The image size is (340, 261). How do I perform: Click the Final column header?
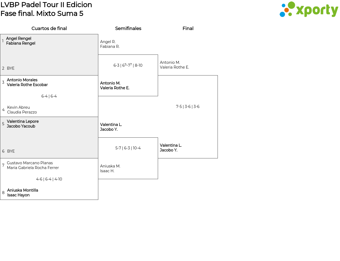tap(188, 28)
